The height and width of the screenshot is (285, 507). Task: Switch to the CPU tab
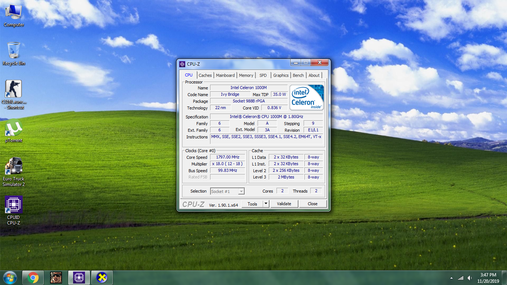[189, 75]
